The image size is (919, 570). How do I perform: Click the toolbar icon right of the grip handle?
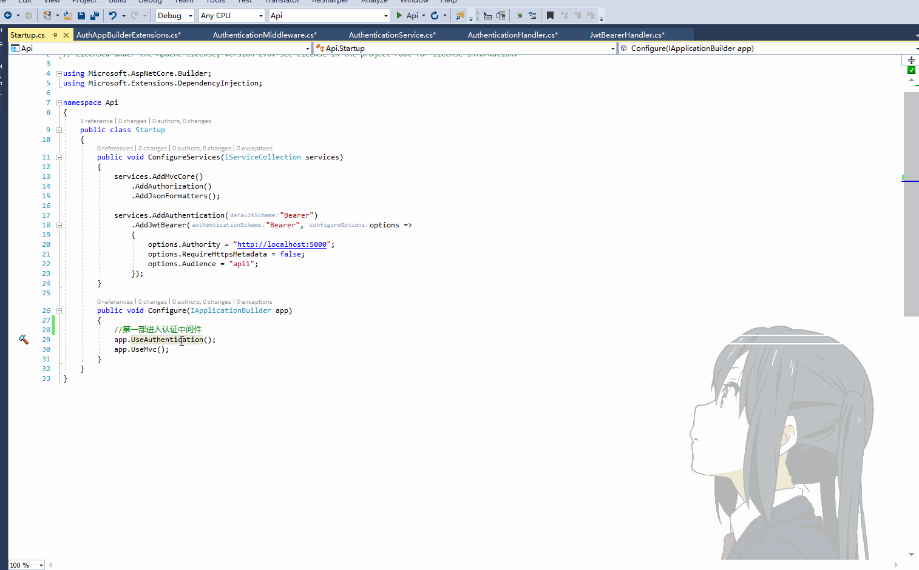[487, 16]
